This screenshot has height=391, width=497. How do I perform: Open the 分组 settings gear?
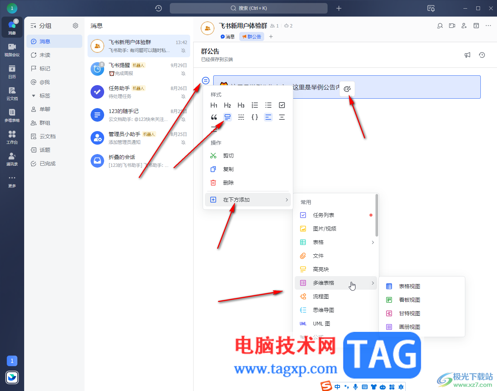[x=75, y=26]
